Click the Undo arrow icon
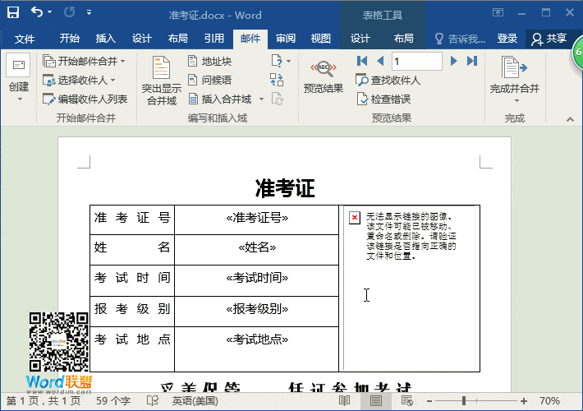 [x=37, y=13]
